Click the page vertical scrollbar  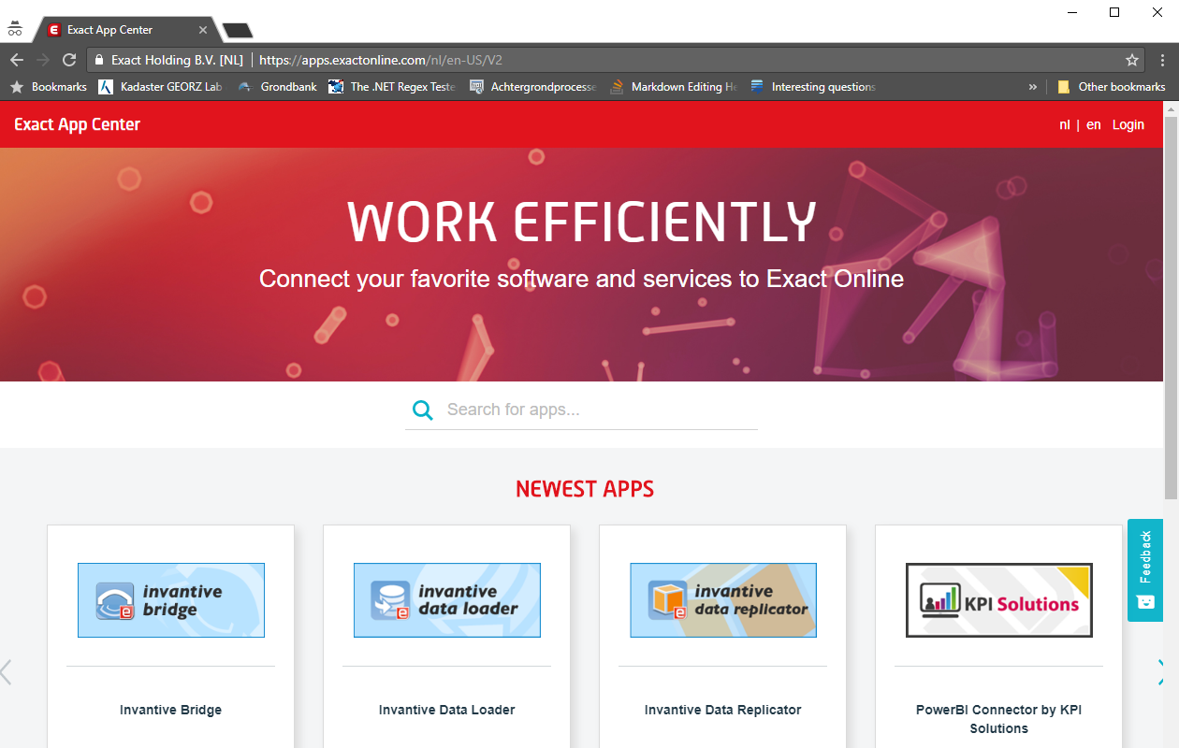[x=1172, y=309]
